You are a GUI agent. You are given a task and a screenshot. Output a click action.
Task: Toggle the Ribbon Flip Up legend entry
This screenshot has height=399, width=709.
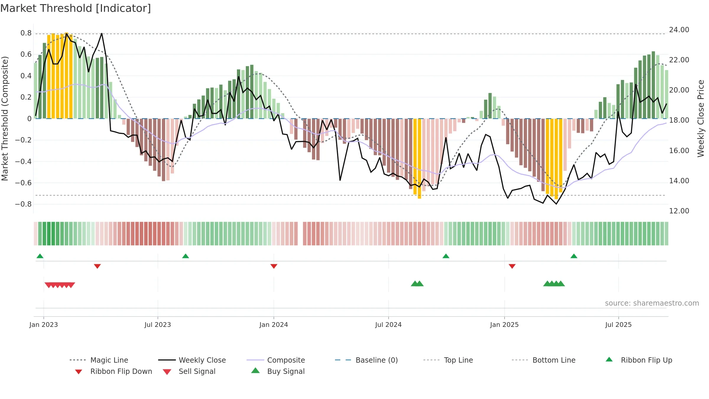(x=639, y=360)
